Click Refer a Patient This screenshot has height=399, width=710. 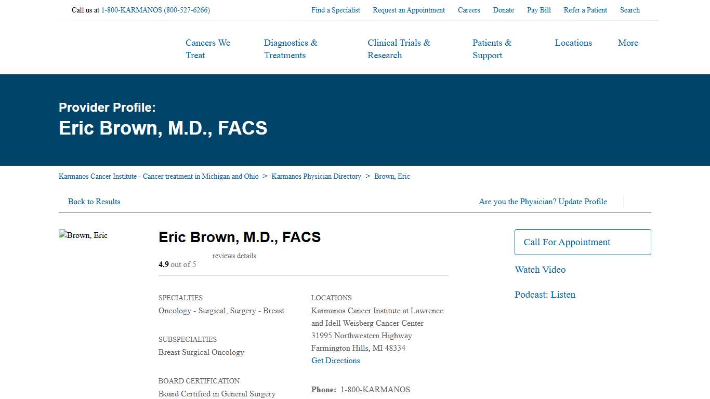(x=585, y=10)
